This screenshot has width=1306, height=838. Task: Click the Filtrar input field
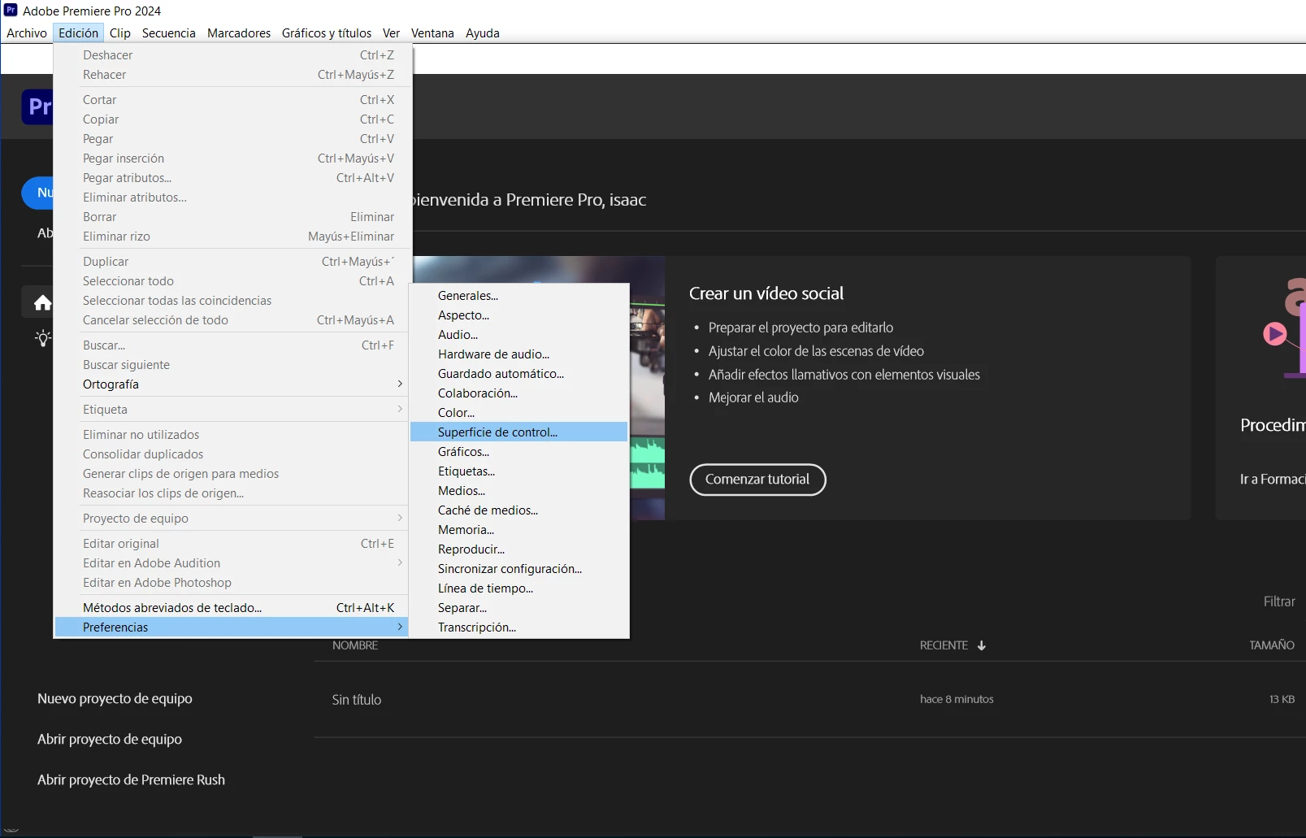1280,601
